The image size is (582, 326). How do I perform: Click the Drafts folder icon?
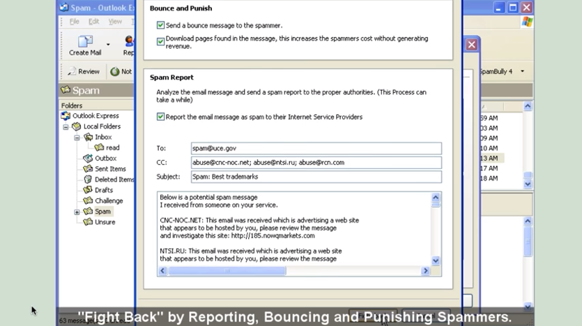tap(88, 190)
